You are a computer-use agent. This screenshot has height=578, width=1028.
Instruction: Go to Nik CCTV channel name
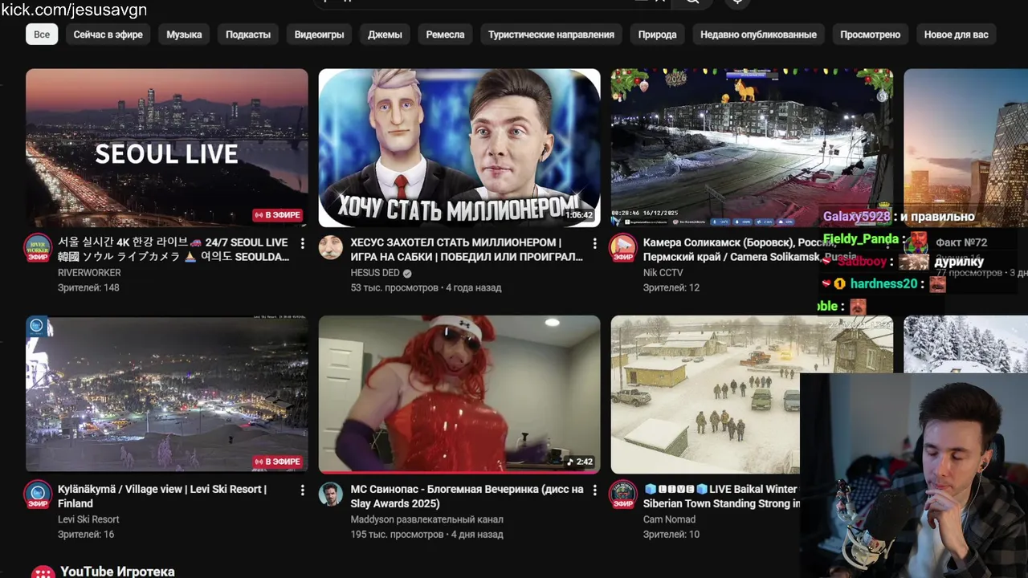click(x=663, y=273)
